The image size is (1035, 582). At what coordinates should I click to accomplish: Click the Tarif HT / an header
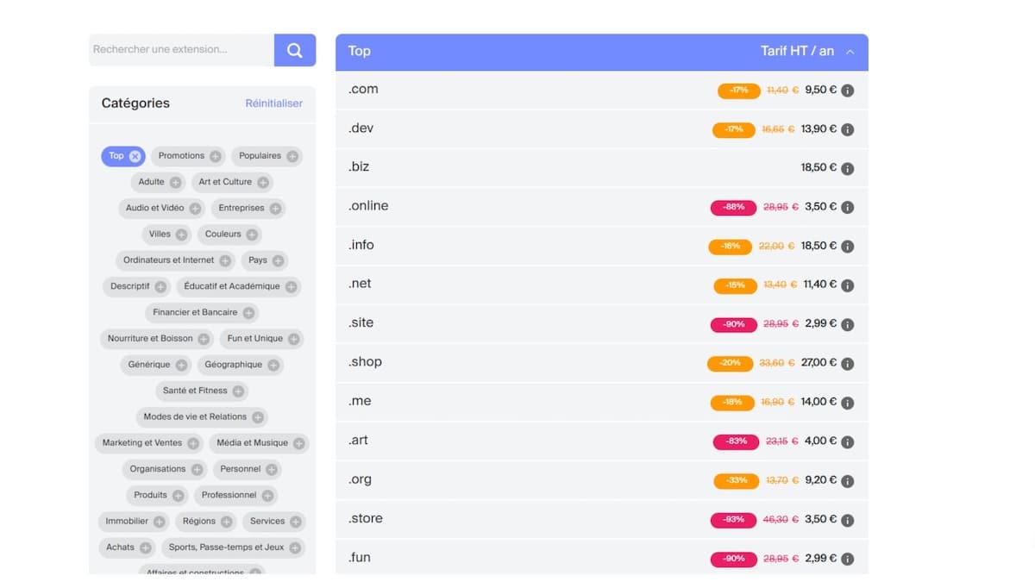798,51
